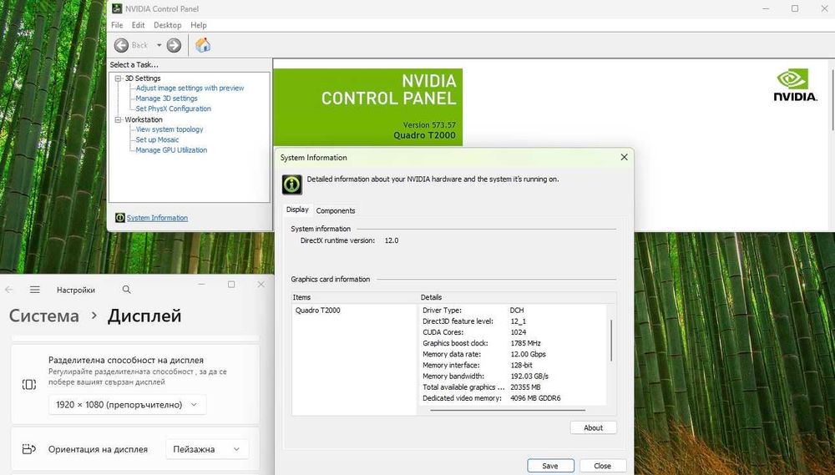Collapse the 3D Settings tree node

click(x=119, y=78)
